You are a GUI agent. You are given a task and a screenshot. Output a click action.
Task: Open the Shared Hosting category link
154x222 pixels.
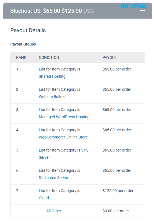coord(52,76)
